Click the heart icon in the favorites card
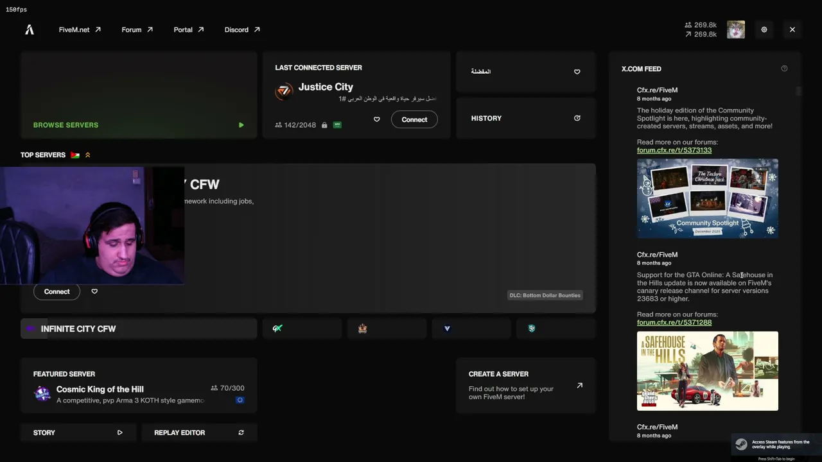The height and width of the screenshot is (462, 822). (x=577, y=72)
